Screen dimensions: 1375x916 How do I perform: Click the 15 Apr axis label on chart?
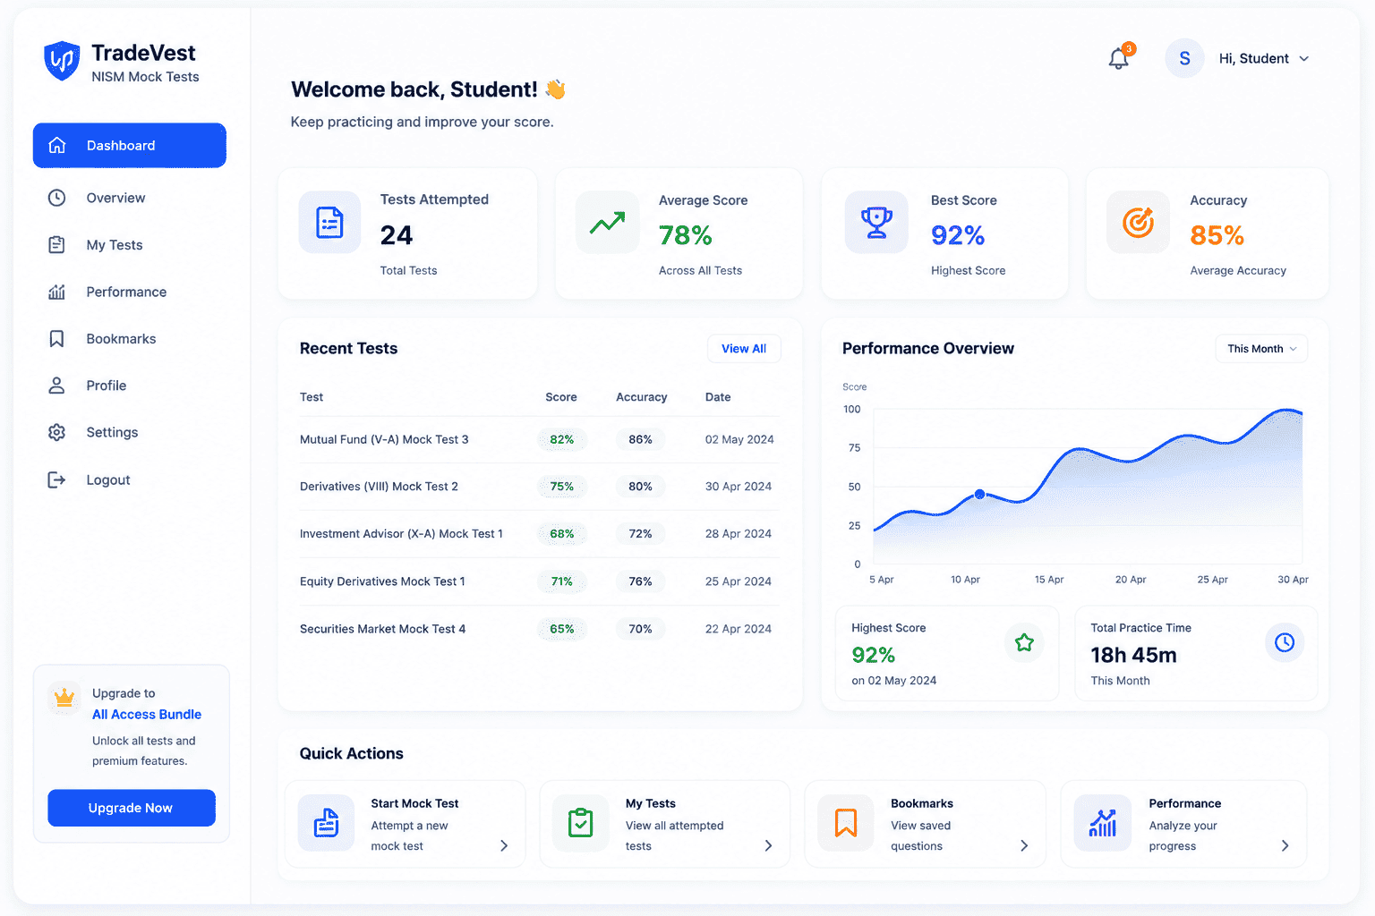click(x=1049, y=580)
